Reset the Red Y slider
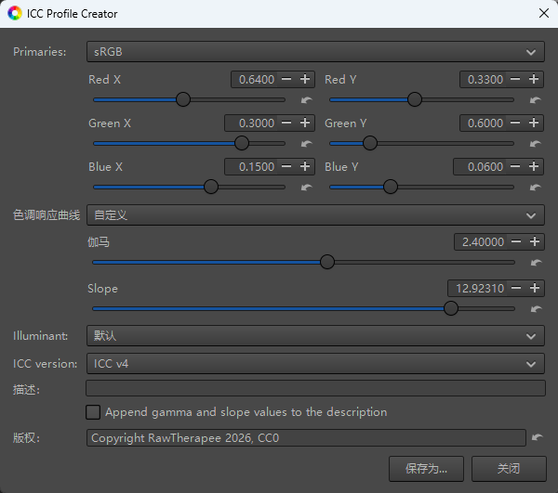The height and width of the screenshot is (493, 558). click(x=536, y=100)
